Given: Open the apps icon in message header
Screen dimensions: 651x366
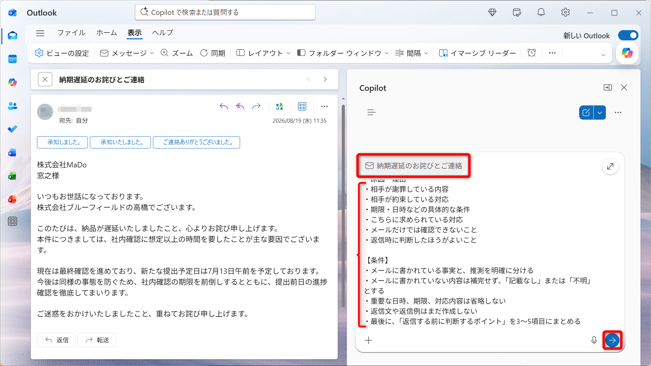Looking at the screenshot, I should coord(302,106).
